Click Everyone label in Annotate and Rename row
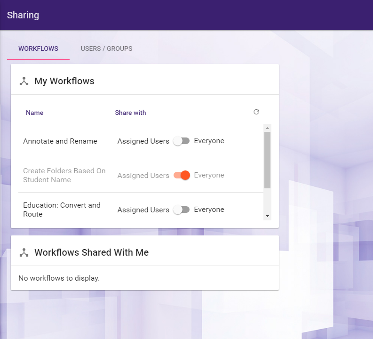The height and width of the screenshot is (339, 373). tap(209, 141)
